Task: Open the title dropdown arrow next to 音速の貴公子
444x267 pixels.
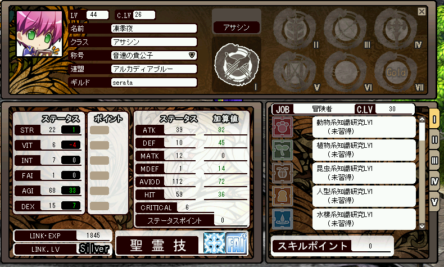Action: (x=192, y=55)
